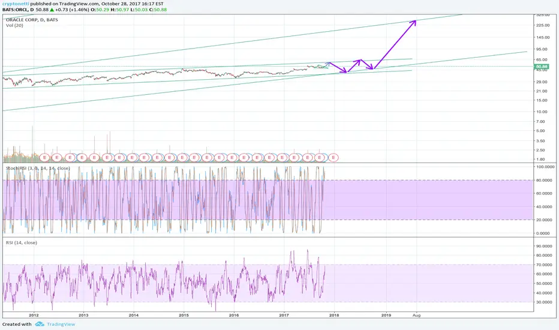Click the 15.00 price axis label
The image size is (559, 330).
(542, 101)
